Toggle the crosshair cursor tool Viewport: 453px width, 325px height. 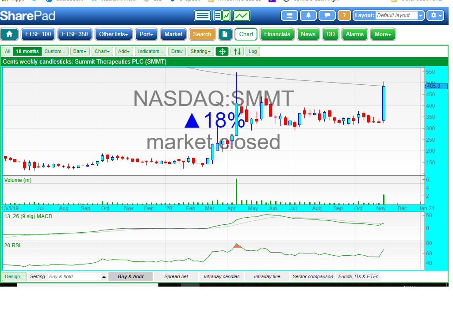click(x=222, y=51)
